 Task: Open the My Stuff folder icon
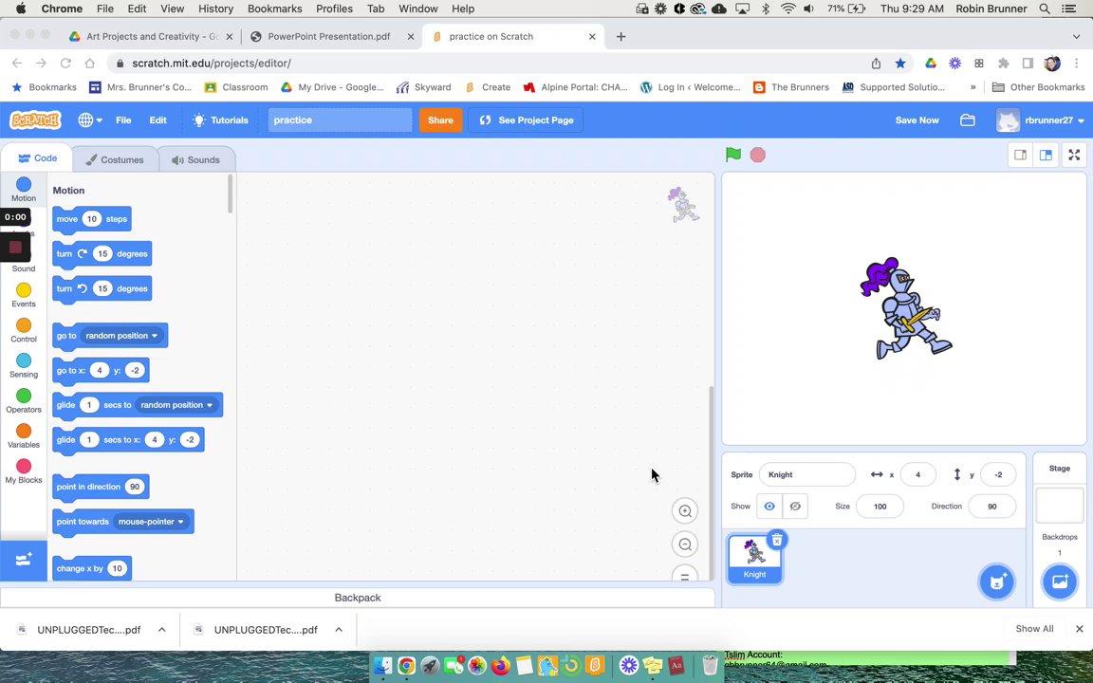[x=968, y=120]
